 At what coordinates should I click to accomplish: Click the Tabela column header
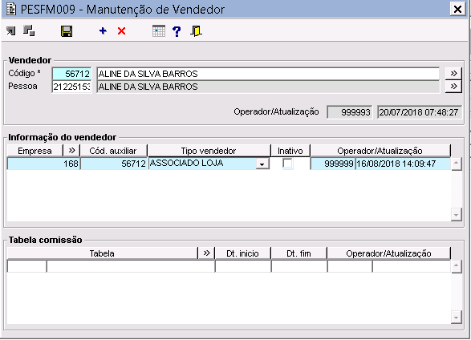point(102,253)
